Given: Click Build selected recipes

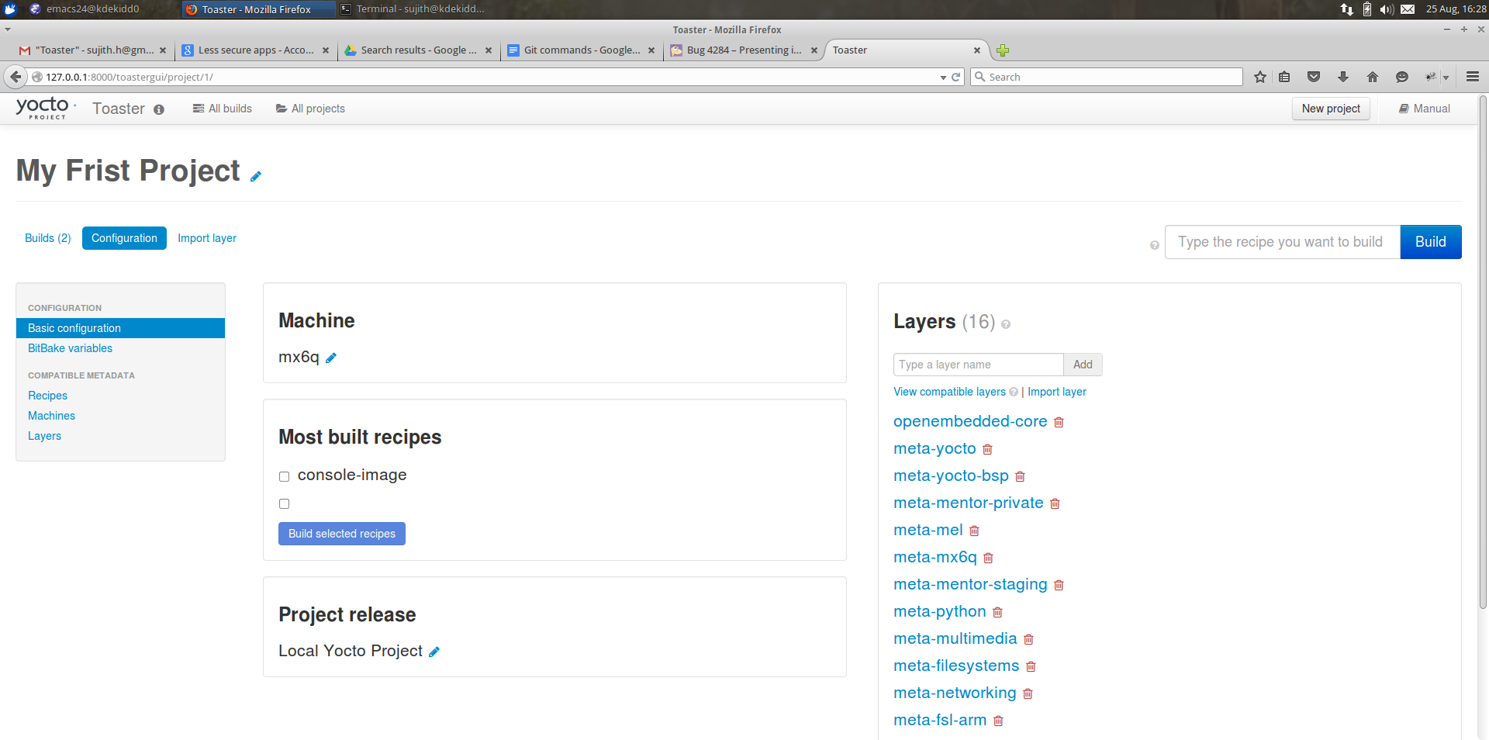Looking at the screenshot, I should (342, 534).
